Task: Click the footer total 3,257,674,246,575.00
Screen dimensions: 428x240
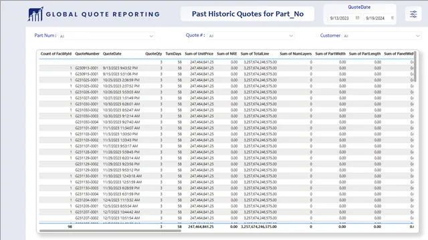Action: point(259,227)
